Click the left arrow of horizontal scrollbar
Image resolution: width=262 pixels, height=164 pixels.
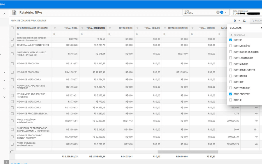[11, 152]
